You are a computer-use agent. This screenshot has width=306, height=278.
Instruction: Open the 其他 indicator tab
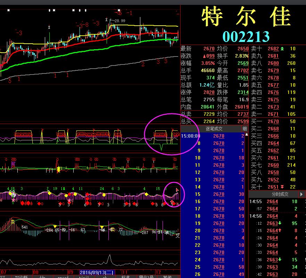tap(167, 277)
